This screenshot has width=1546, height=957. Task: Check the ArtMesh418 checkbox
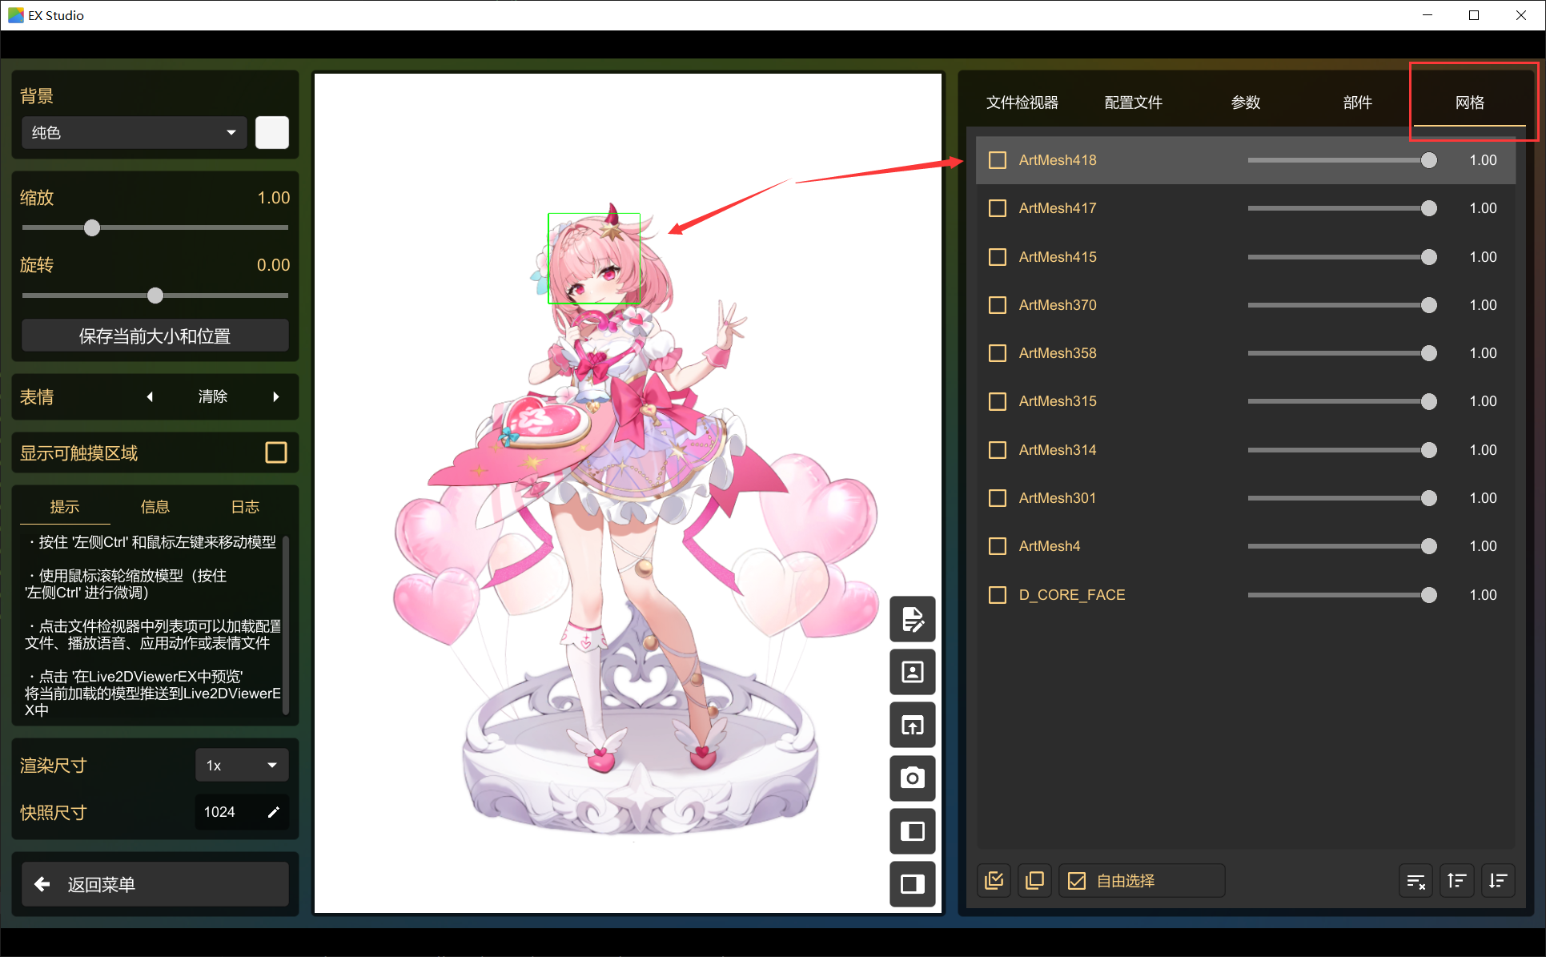tap(998, 160)
